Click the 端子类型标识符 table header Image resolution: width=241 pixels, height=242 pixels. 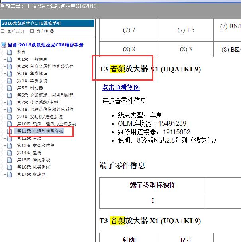pyautogui.click(x=153, y=185)
